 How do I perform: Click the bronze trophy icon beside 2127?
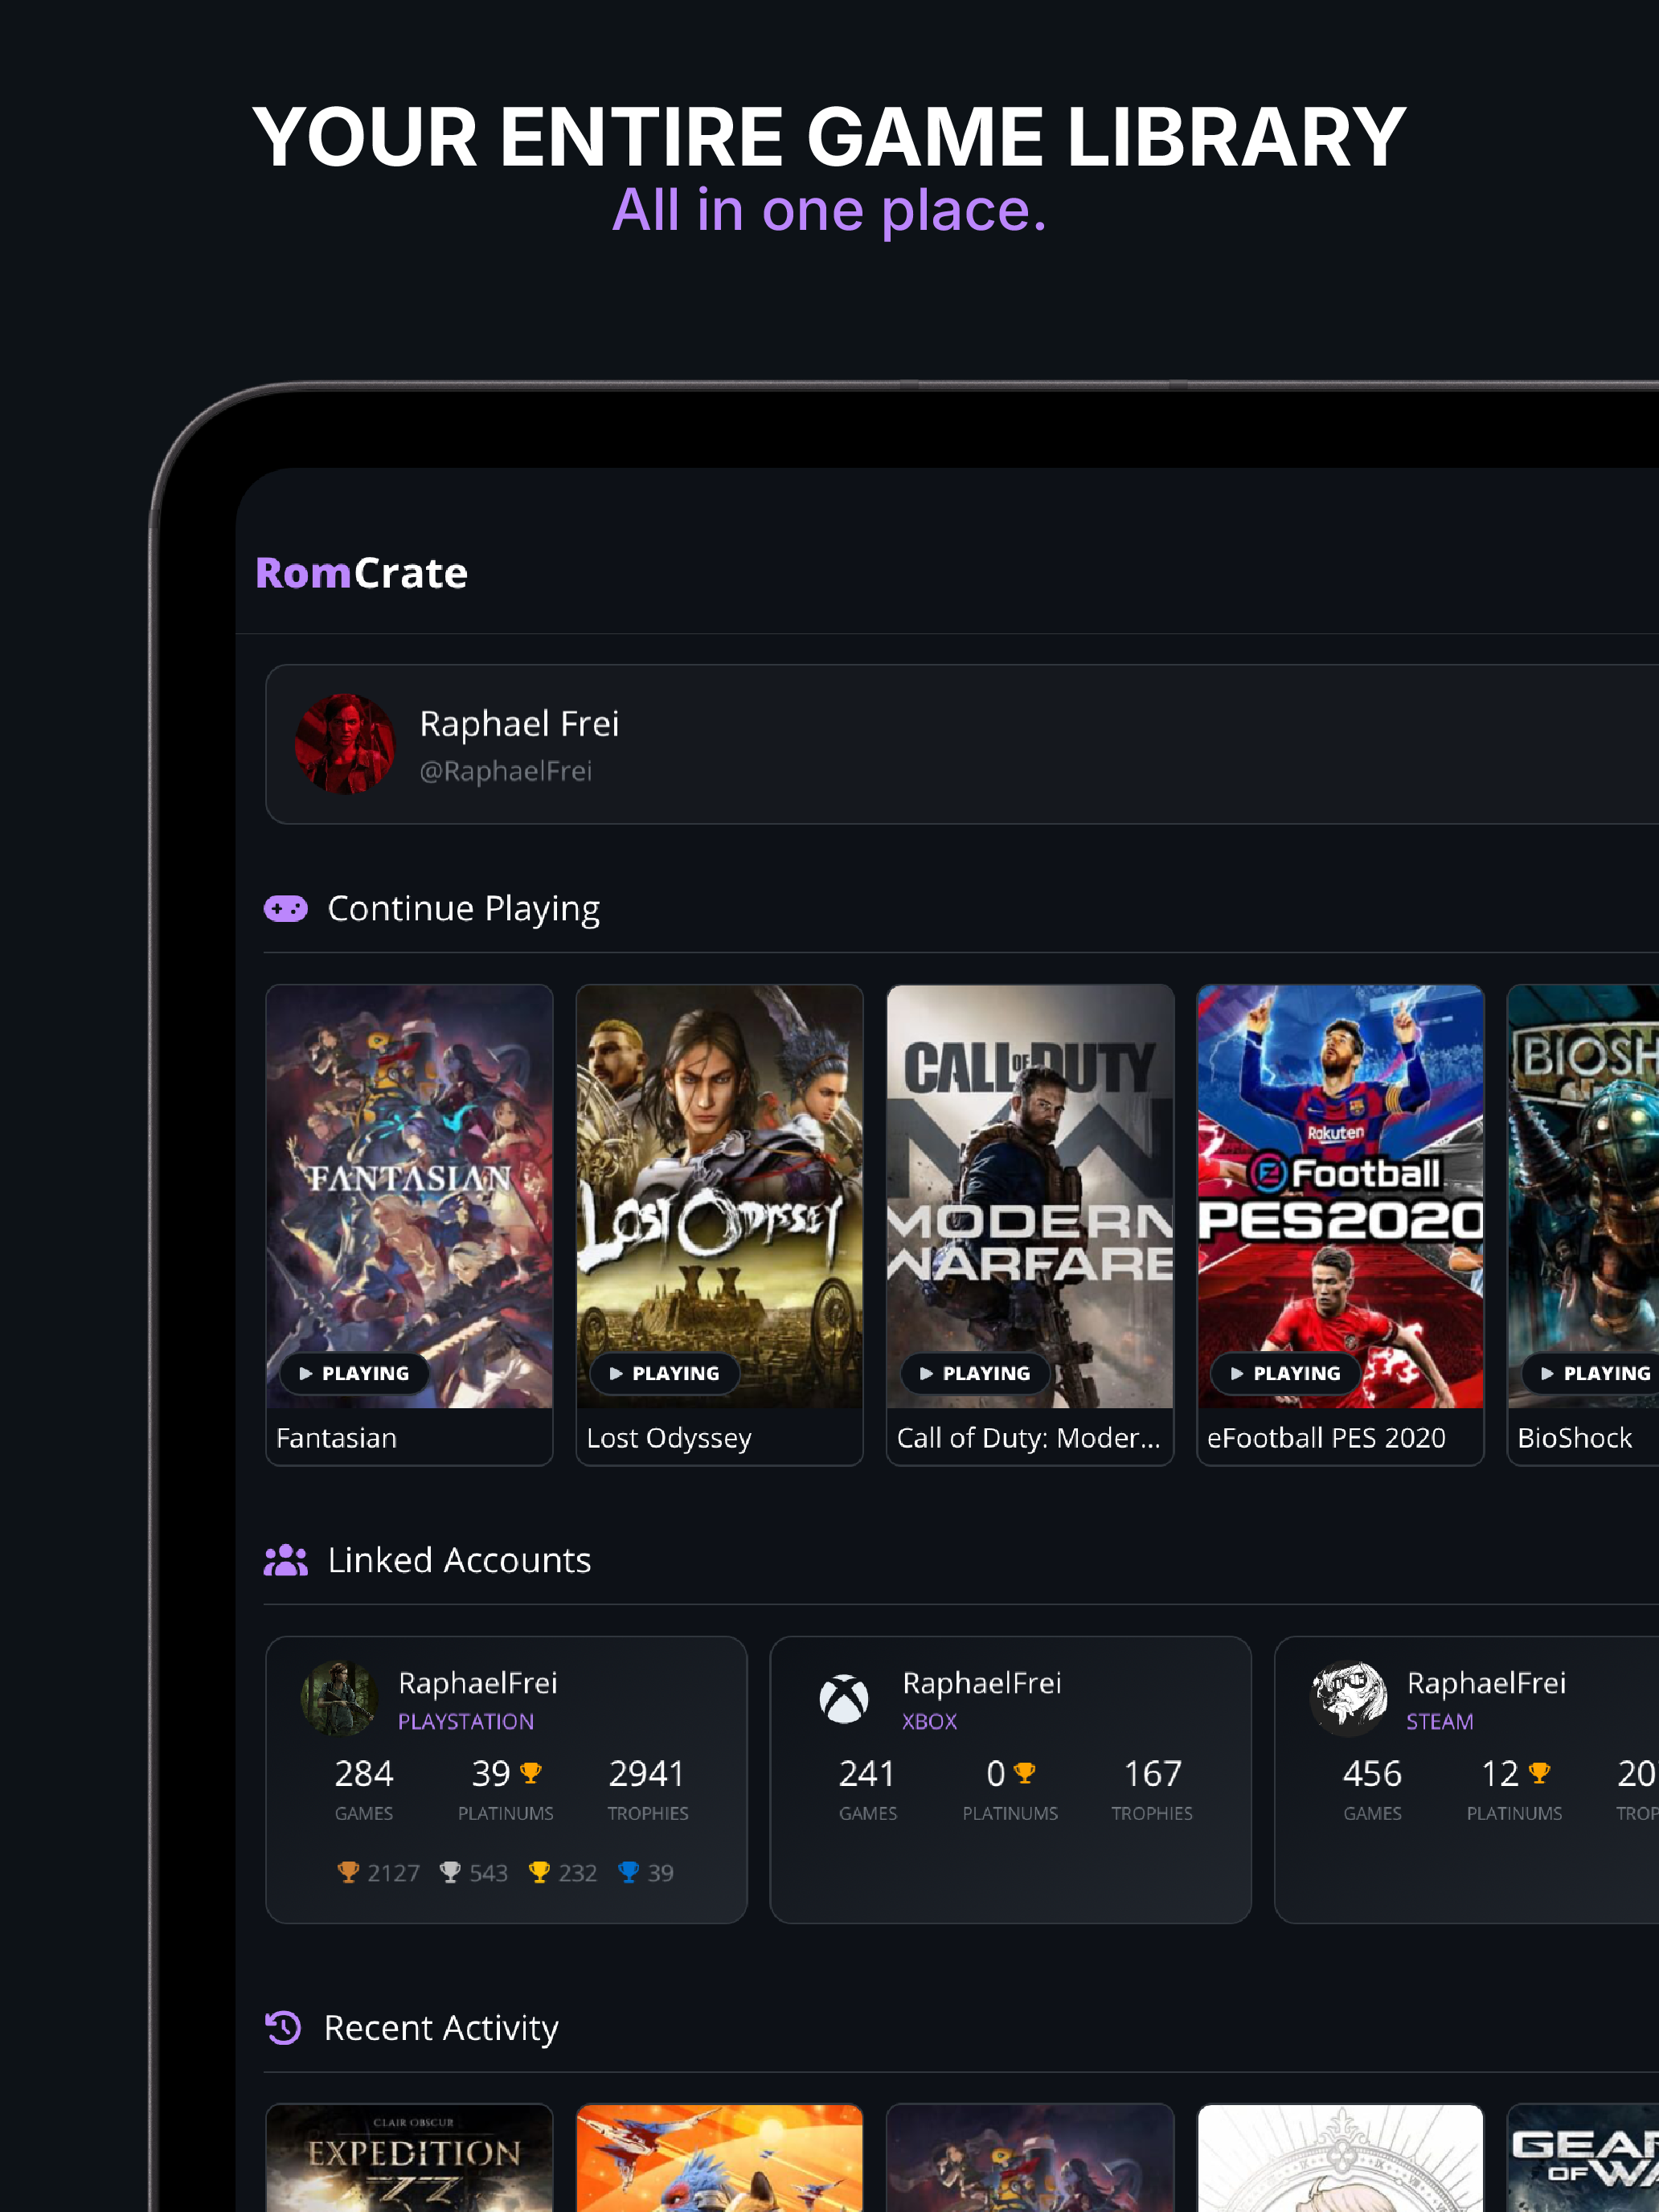coord(348,1872)
